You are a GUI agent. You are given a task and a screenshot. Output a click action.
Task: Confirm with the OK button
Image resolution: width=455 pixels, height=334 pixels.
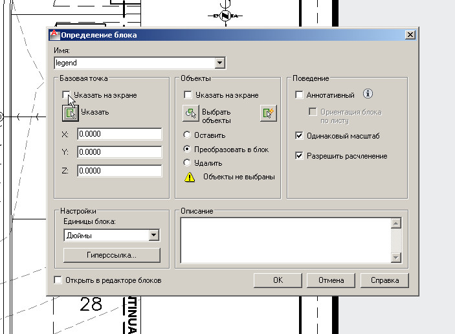(x=278, y=280)
